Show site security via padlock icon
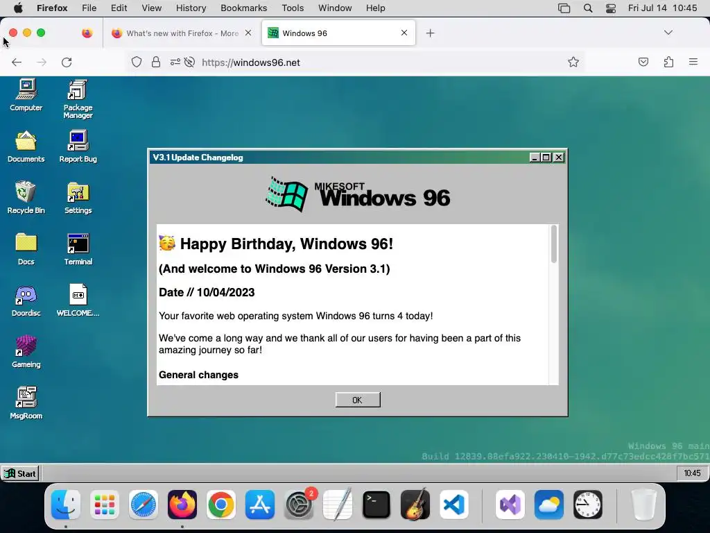710x533 pixels. 156,62
